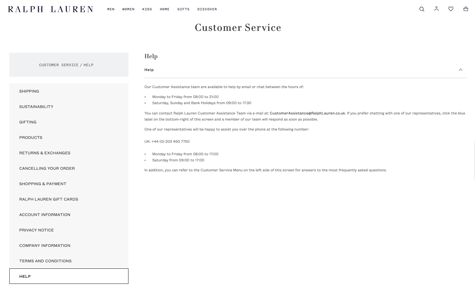This screenshot has width=475, height=289.
Task: Open the HOME menu
Action: click(164, 9)
